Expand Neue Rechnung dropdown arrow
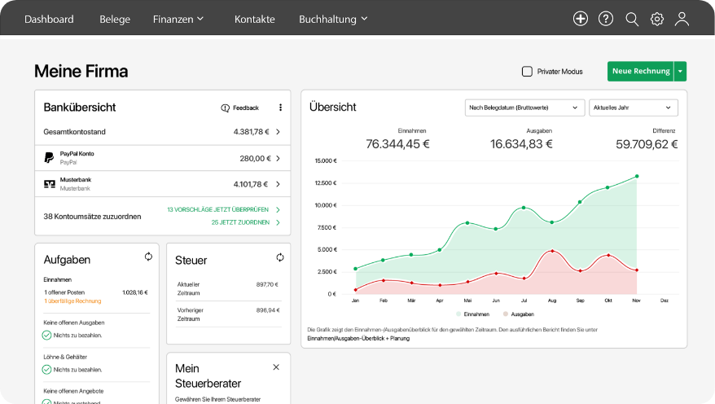 pos(680,71)
